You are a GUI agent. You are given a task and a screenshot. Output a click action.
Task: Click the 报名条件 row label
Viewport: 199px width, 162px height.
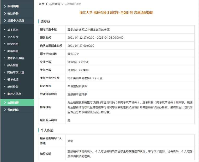click(46, 86)
